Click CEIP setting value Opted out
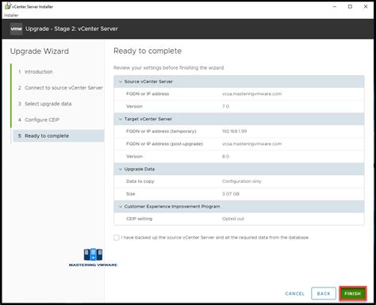Viewport: 376px width, 305px height. point(233,219)
